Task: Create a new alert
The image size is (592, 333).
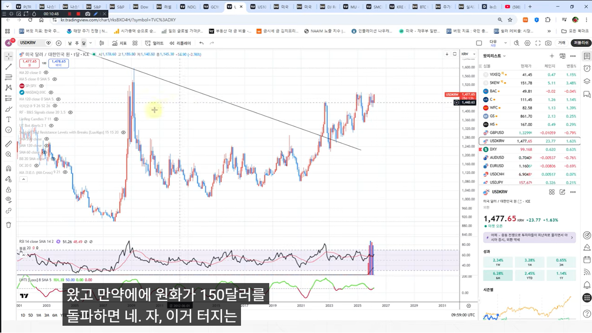Action: tap(155, 43)
